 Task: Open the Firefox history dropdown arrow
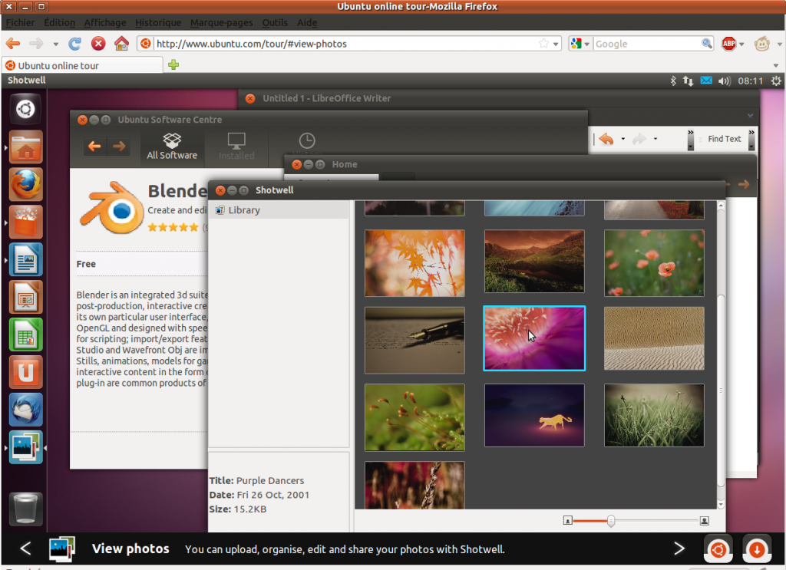55,44
